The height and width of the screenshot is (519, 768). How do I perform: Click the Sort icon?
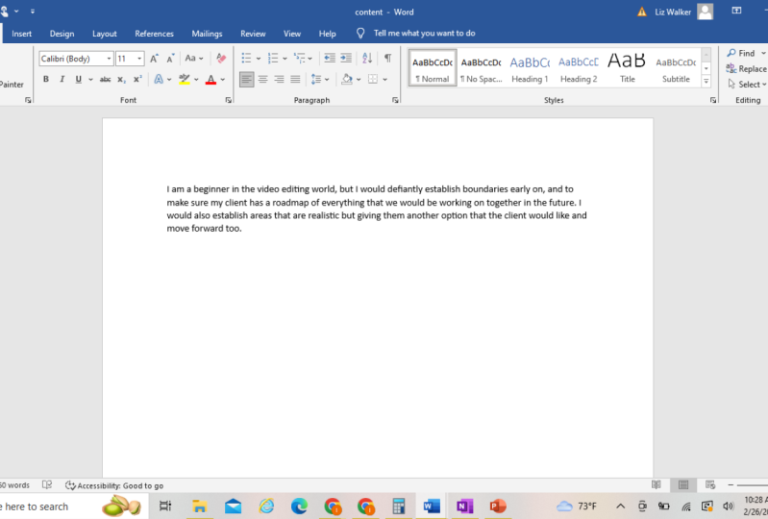coord(367,59)
